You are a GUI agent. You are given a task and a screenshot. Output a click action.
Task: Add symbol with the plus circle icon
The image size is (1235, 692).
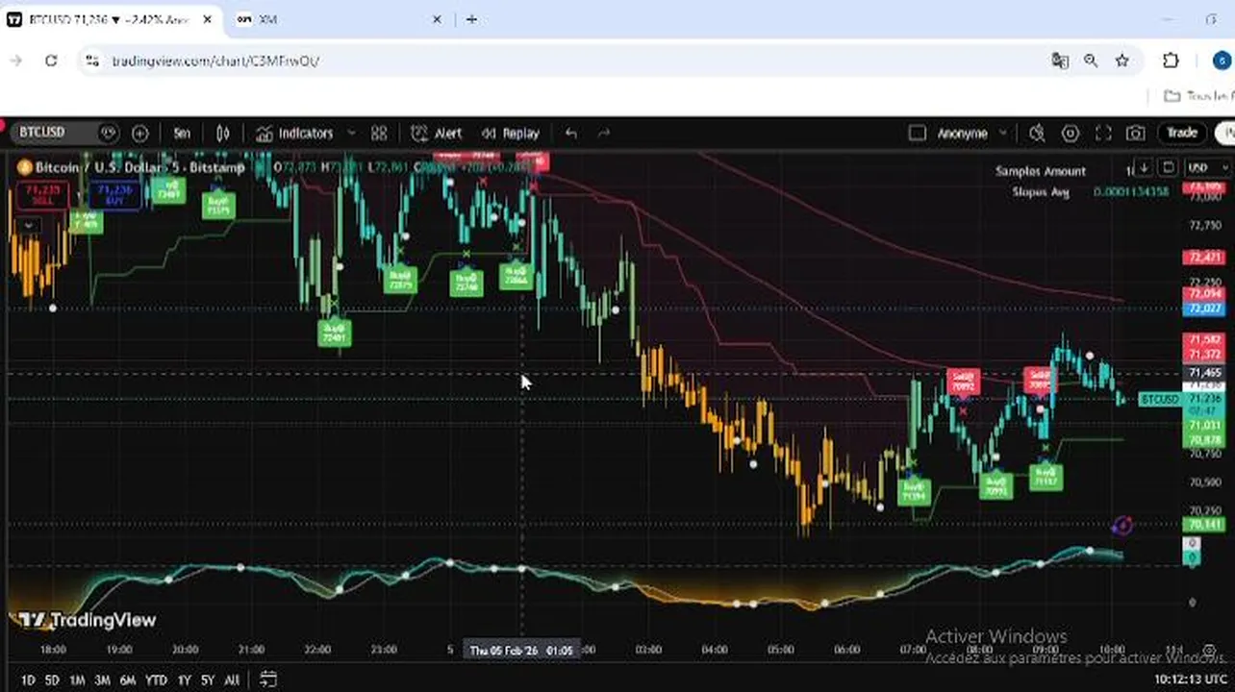click(140, 133)
